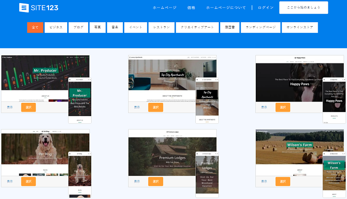347x199 pixels.
Task: Click the ここから始めましょう button
Action: click(x=303, y=8)
